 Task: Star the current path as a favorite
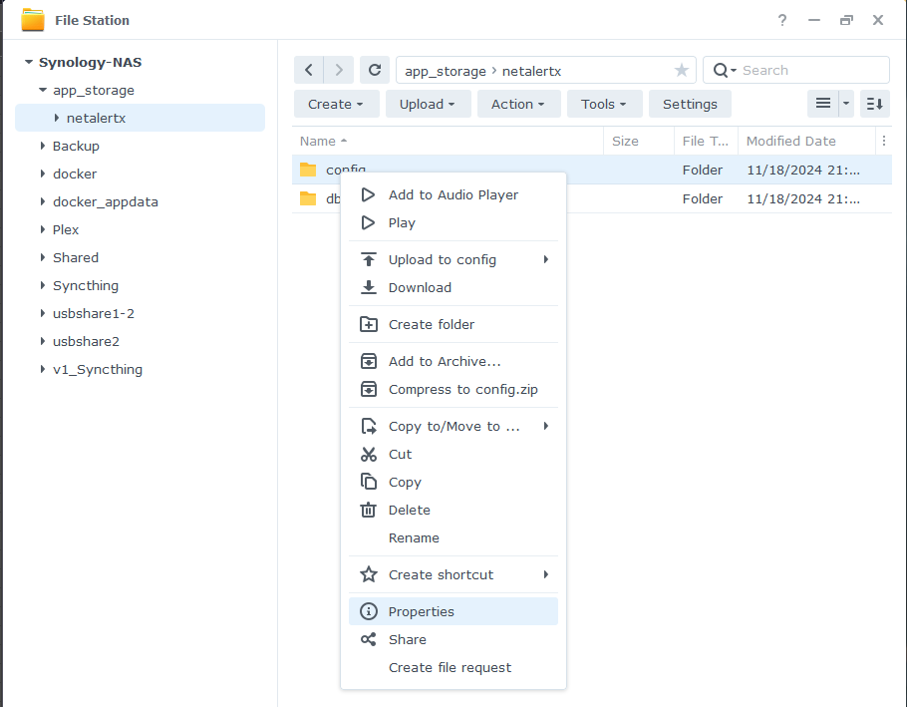click(x=682, y=70)
